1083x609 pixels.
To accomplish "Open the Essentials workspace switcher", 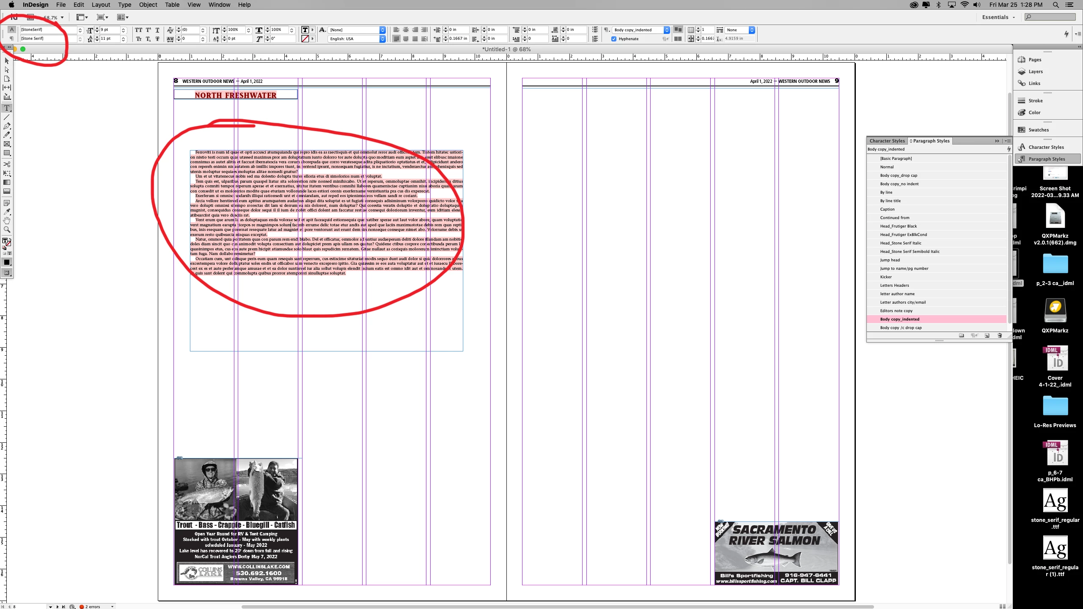I will pyautogui.click(x=998, y=17).
